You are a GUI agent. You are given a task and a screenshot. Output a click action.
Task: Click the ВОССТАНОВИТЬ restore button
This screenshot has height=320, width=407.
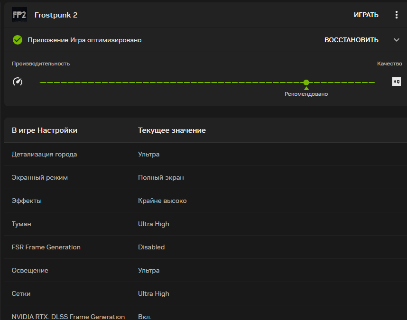coord(351,40)
